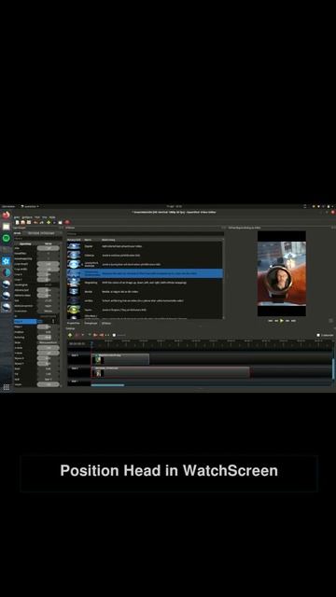Jump to the end of the preview

point(293,321)
